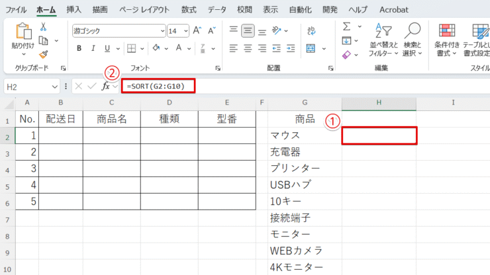
Task: Decrease font size with the smaller A
Action: [212, 30]
